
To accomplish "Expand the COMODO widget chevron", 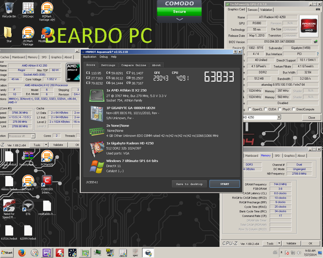I will [x=179, y=19].
